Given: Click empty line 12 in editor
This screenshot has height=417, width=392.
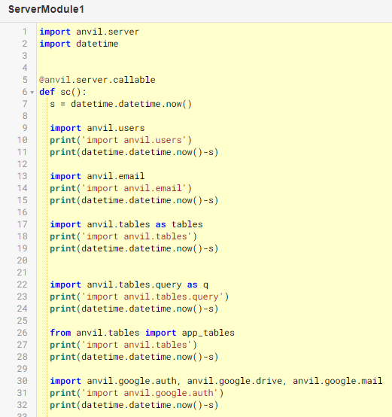Looking at the screenshot, I should 214,164.
